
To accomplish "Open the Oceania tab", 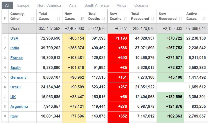I will tap(141, 5).
